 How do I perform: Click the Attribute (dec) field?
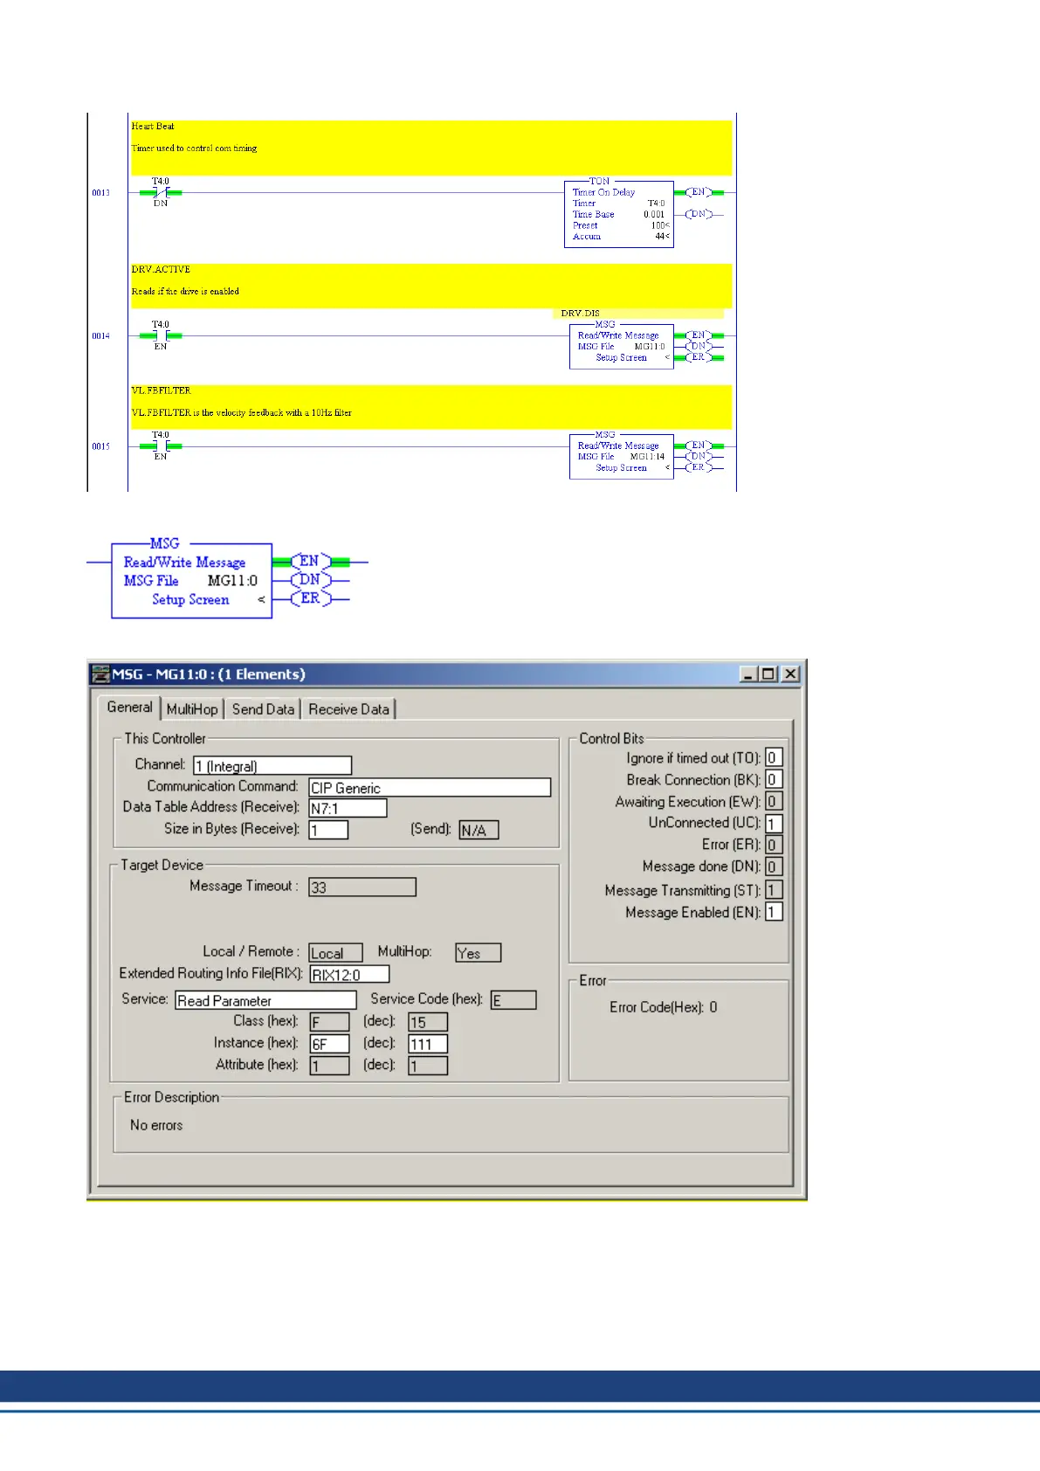coord(428,1066)
